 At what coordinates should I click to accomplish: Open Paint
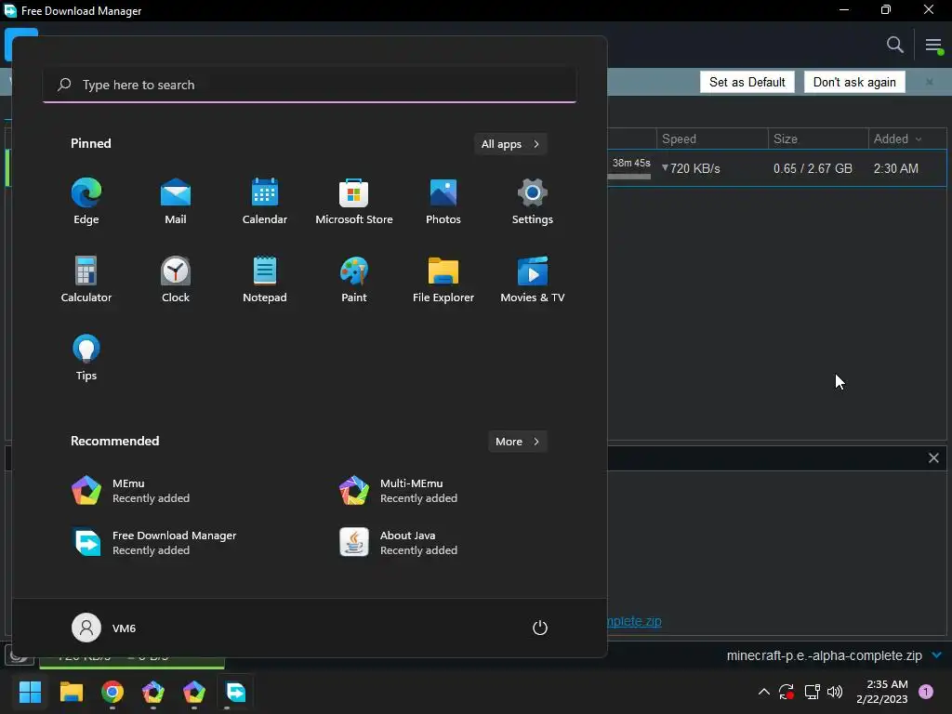point(354,279)
